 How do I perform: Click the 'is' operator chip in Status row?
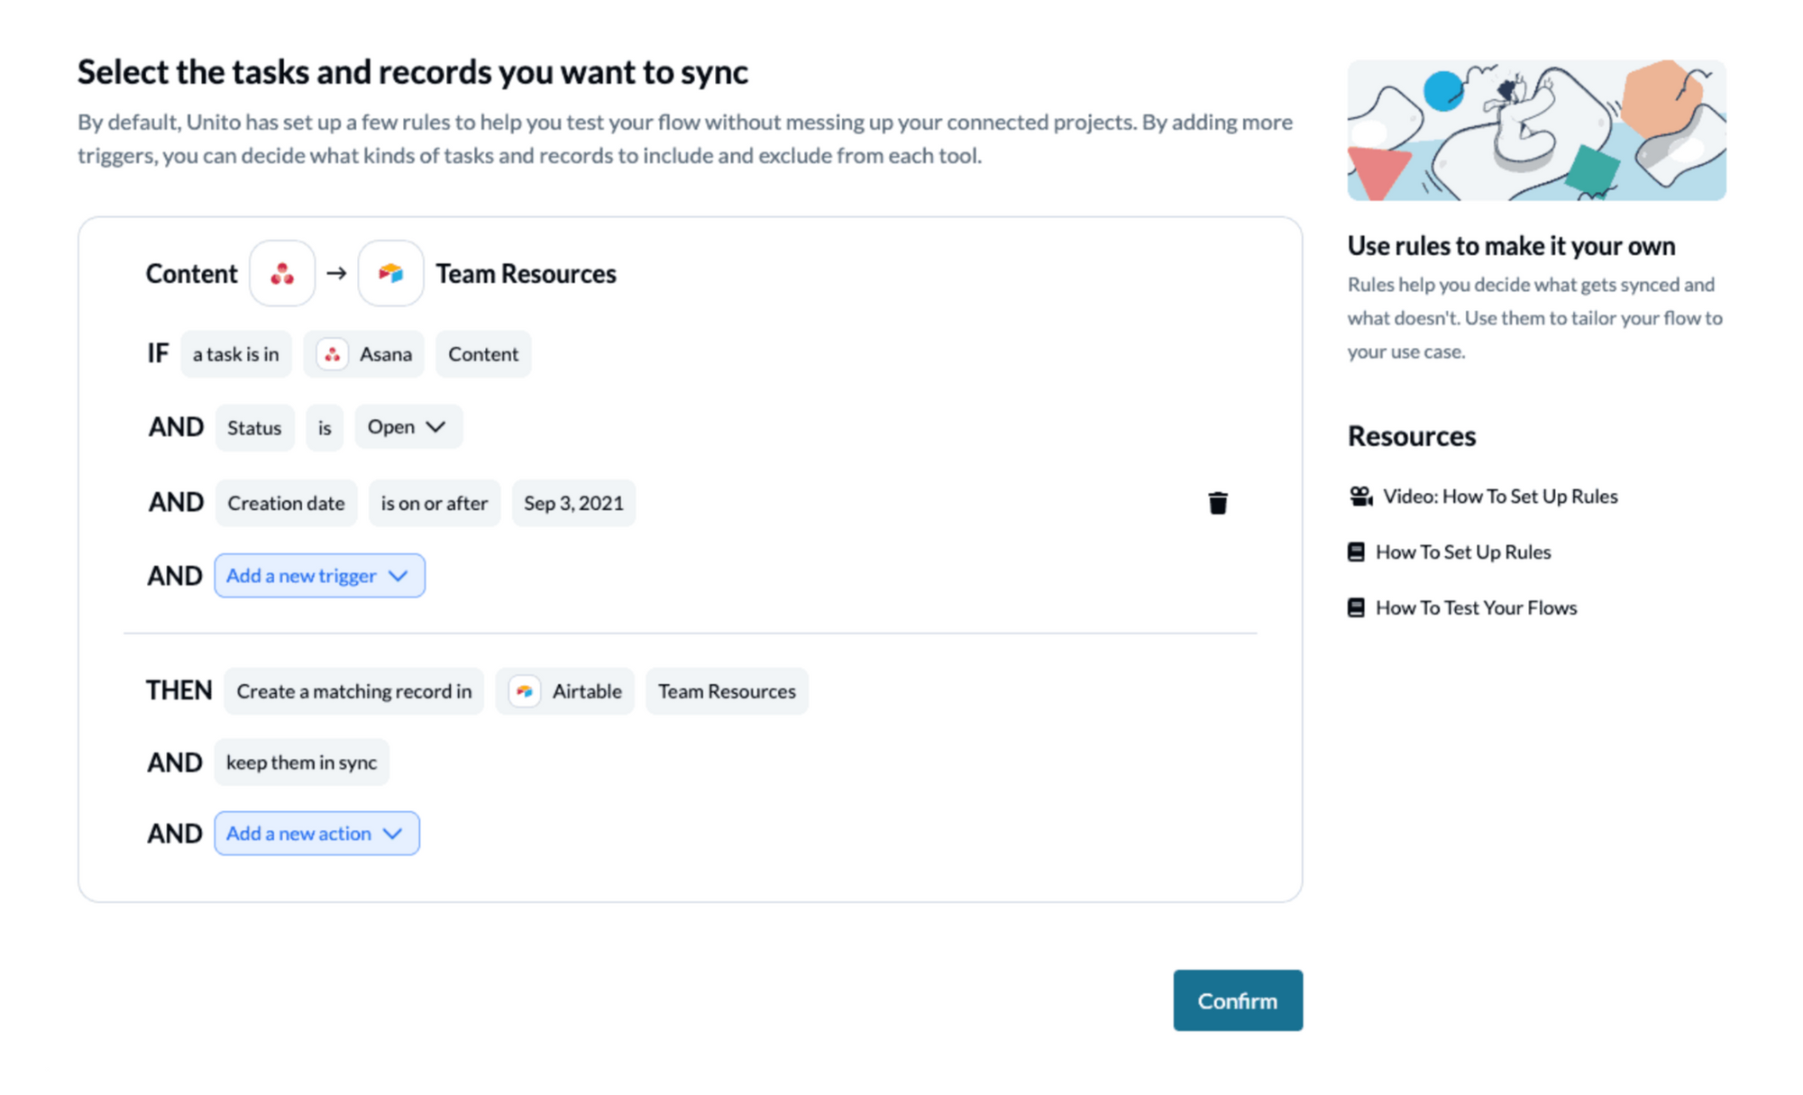(325, 428)
